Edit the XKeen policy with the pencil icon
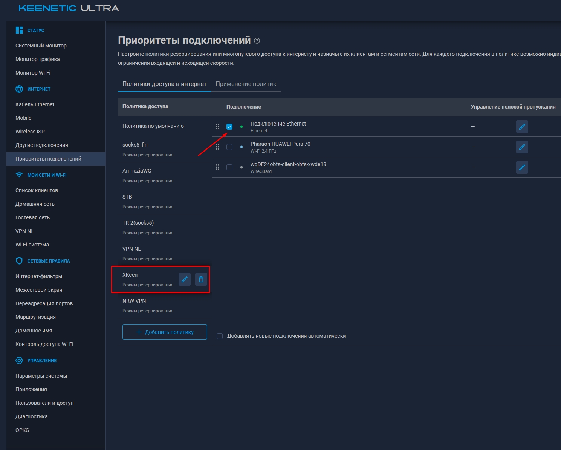The width and height of the screenshot is (561, 450). tap(185, 279)
